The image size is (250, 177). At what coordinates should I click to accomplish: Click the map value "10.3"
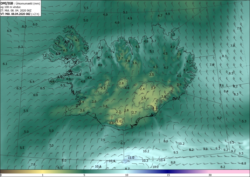tap(145, 161)
